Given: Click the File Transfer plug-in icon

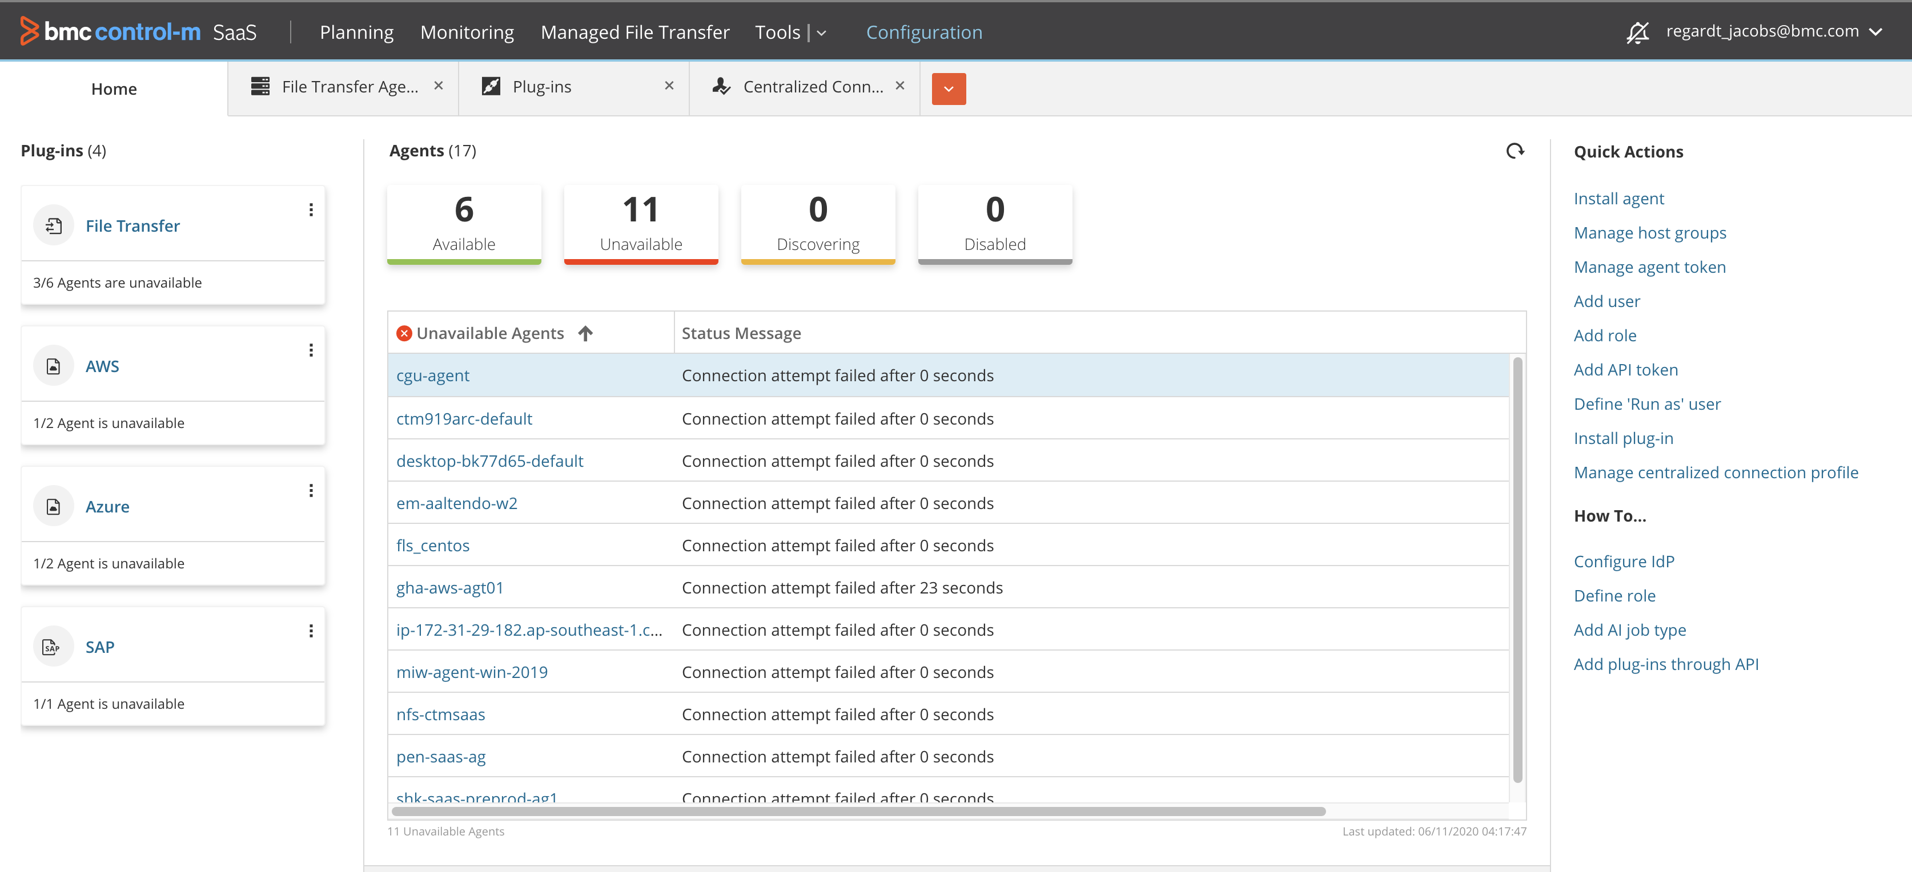Looking at the screenshot, I should [x=53, y=225].
